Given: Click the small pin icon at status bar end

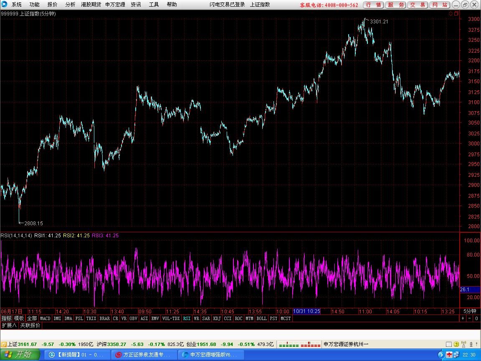Looking at the screenshot, I should pos(477,344).
